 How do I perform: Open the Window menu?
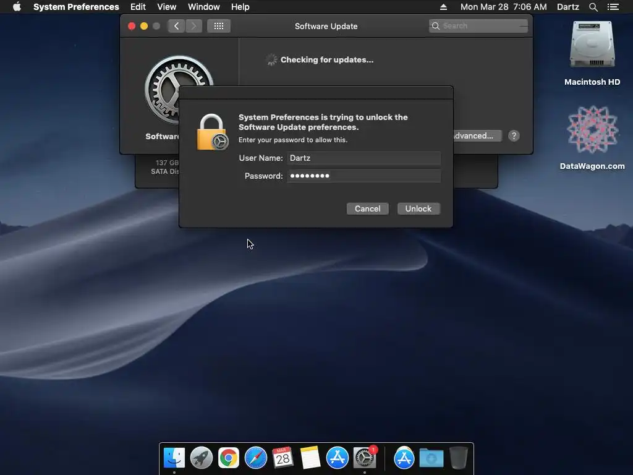coord(204,7)
